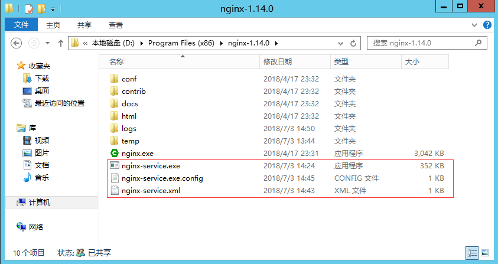Expand the address bar history dropdown
This screenshot has height=264, width=498.
point(340,43)
